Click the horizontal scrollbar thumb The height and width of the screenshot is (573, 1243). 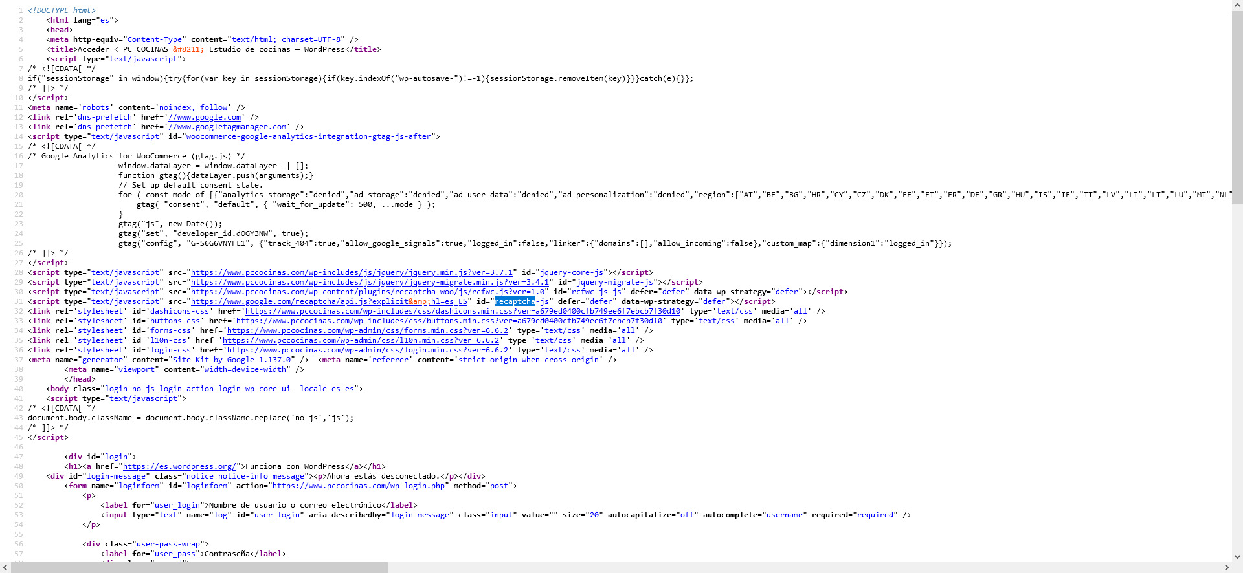click(x=199, y=567)
